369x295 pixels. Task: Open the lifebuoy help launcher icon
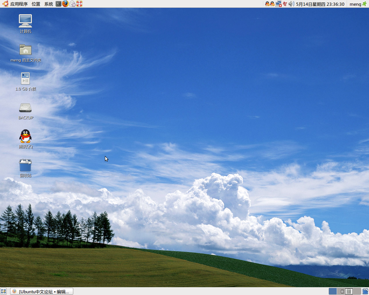click(79, 4)
